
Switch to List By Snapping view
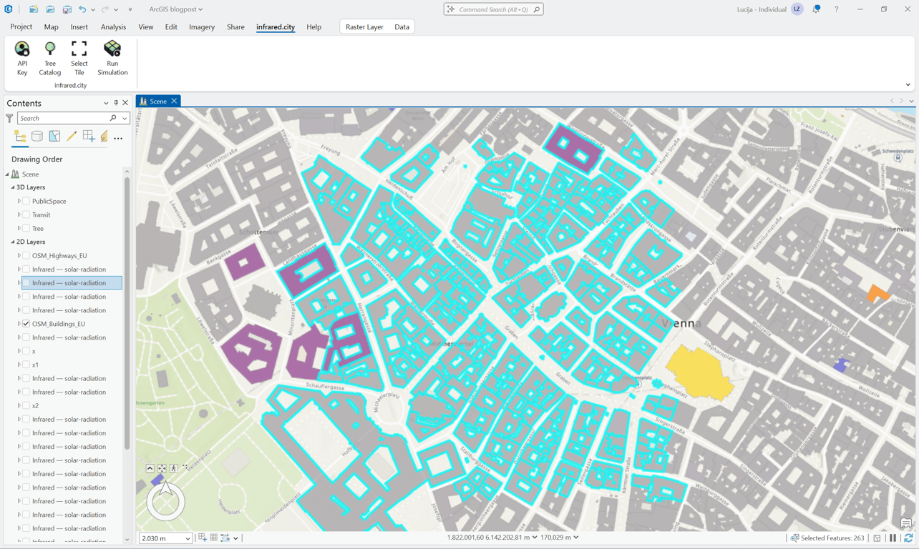point(89,137)
